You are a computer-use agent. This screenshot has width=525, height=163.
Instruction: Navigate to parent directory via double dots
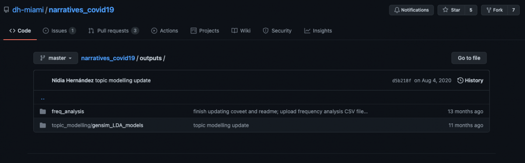[42, 98]
